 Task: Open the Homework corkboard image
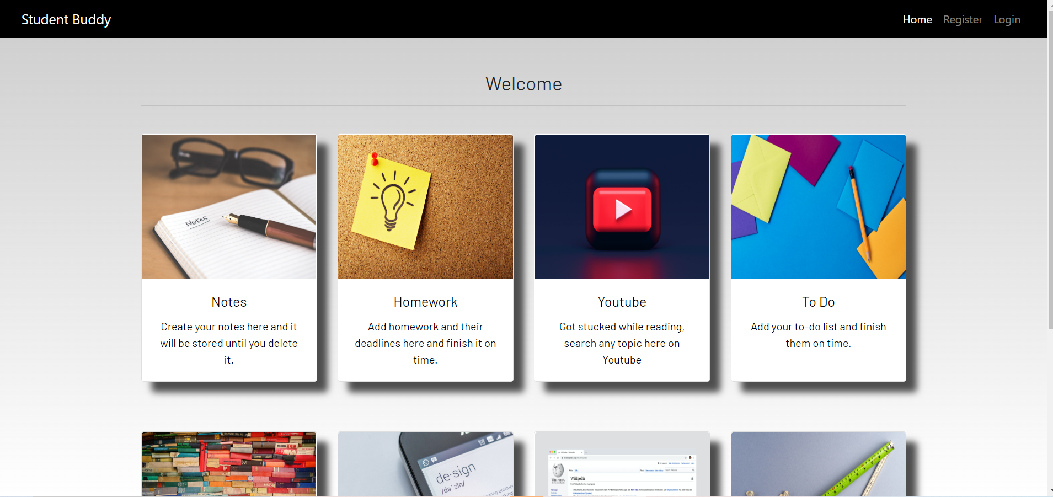pyautogui.click(x=425, y=207)
